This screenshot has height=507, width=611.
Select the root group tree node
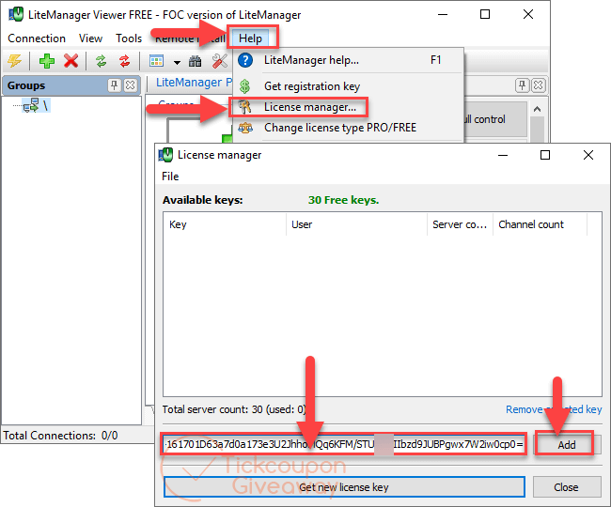pyautogui.click(x=37, y=105)
